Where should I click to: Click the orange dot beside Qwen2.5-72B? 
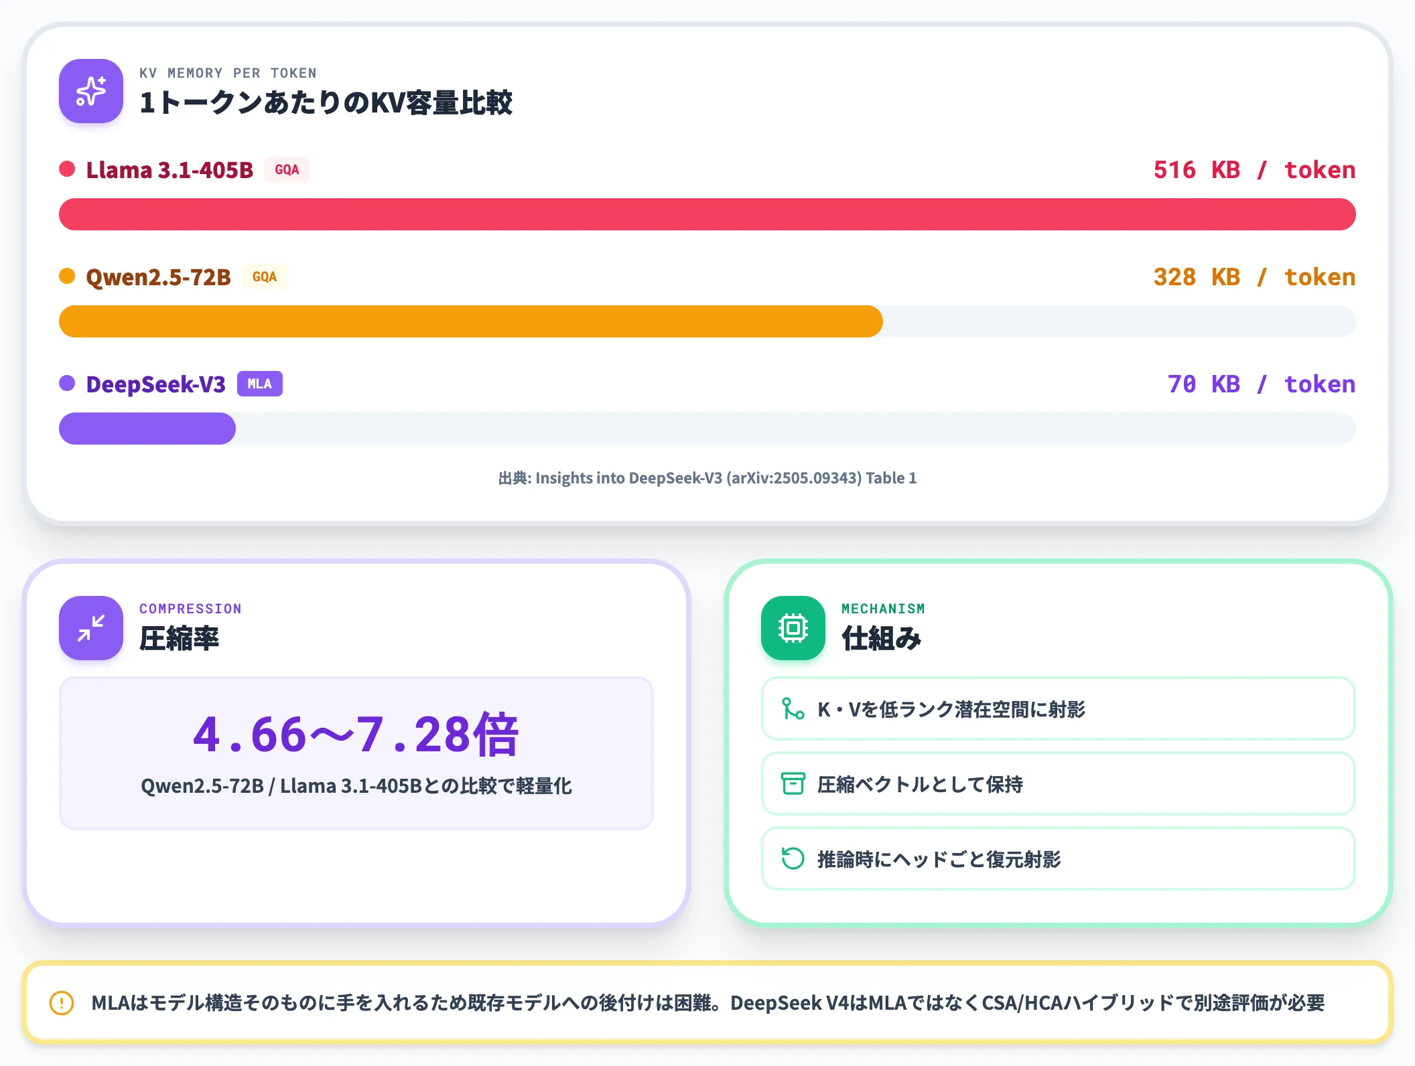point(67,276)
